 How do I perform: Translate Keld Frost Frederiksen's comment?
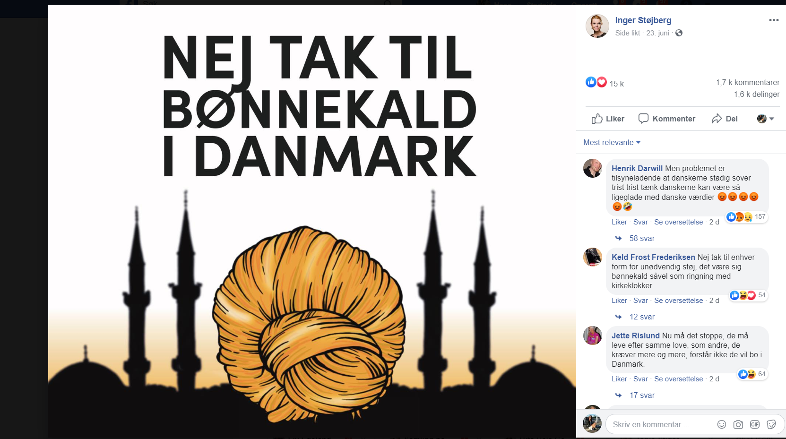coord(678,301)
